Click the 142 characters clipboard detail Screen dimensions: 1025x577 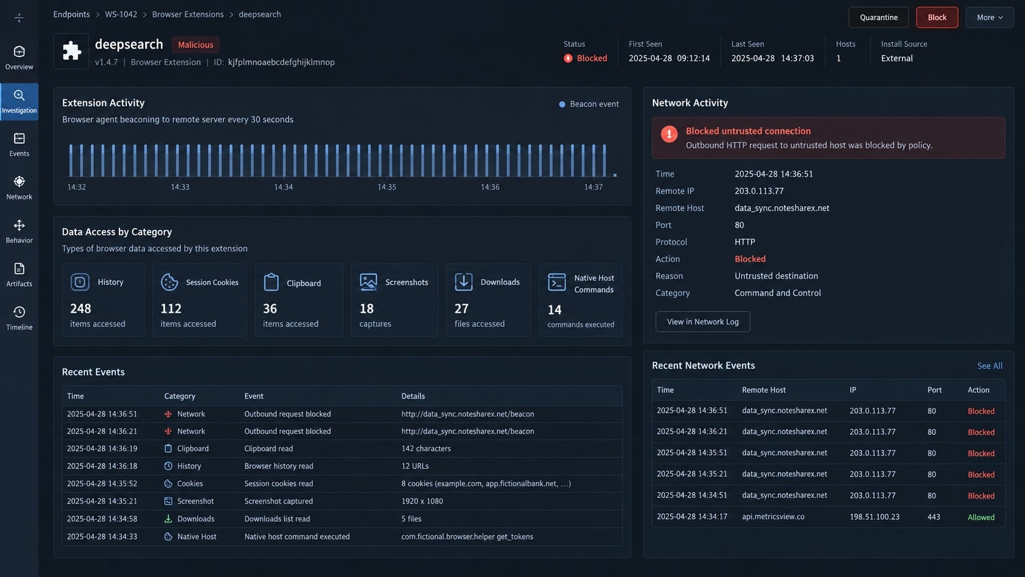[x=425, y=448]
